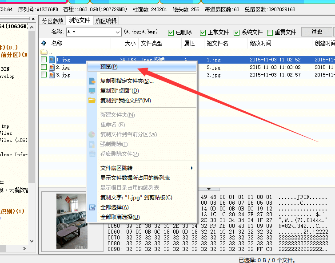This screenshot has width=335, height=263.
Task: Choose 全部取消选择(U) from context menu
Action: [x=142, y=217]
